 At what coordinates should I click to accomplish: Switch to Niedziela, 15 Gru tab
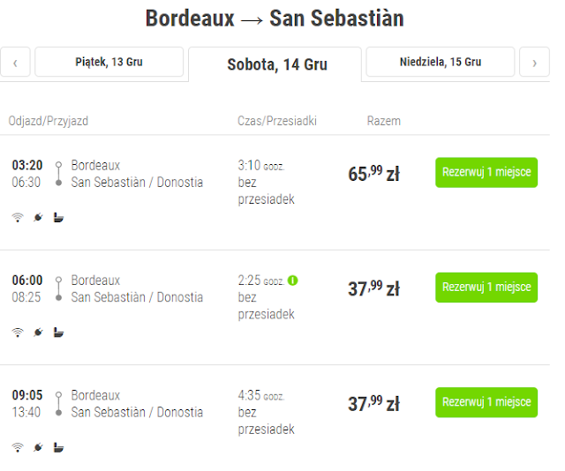(x=440, y=63)
